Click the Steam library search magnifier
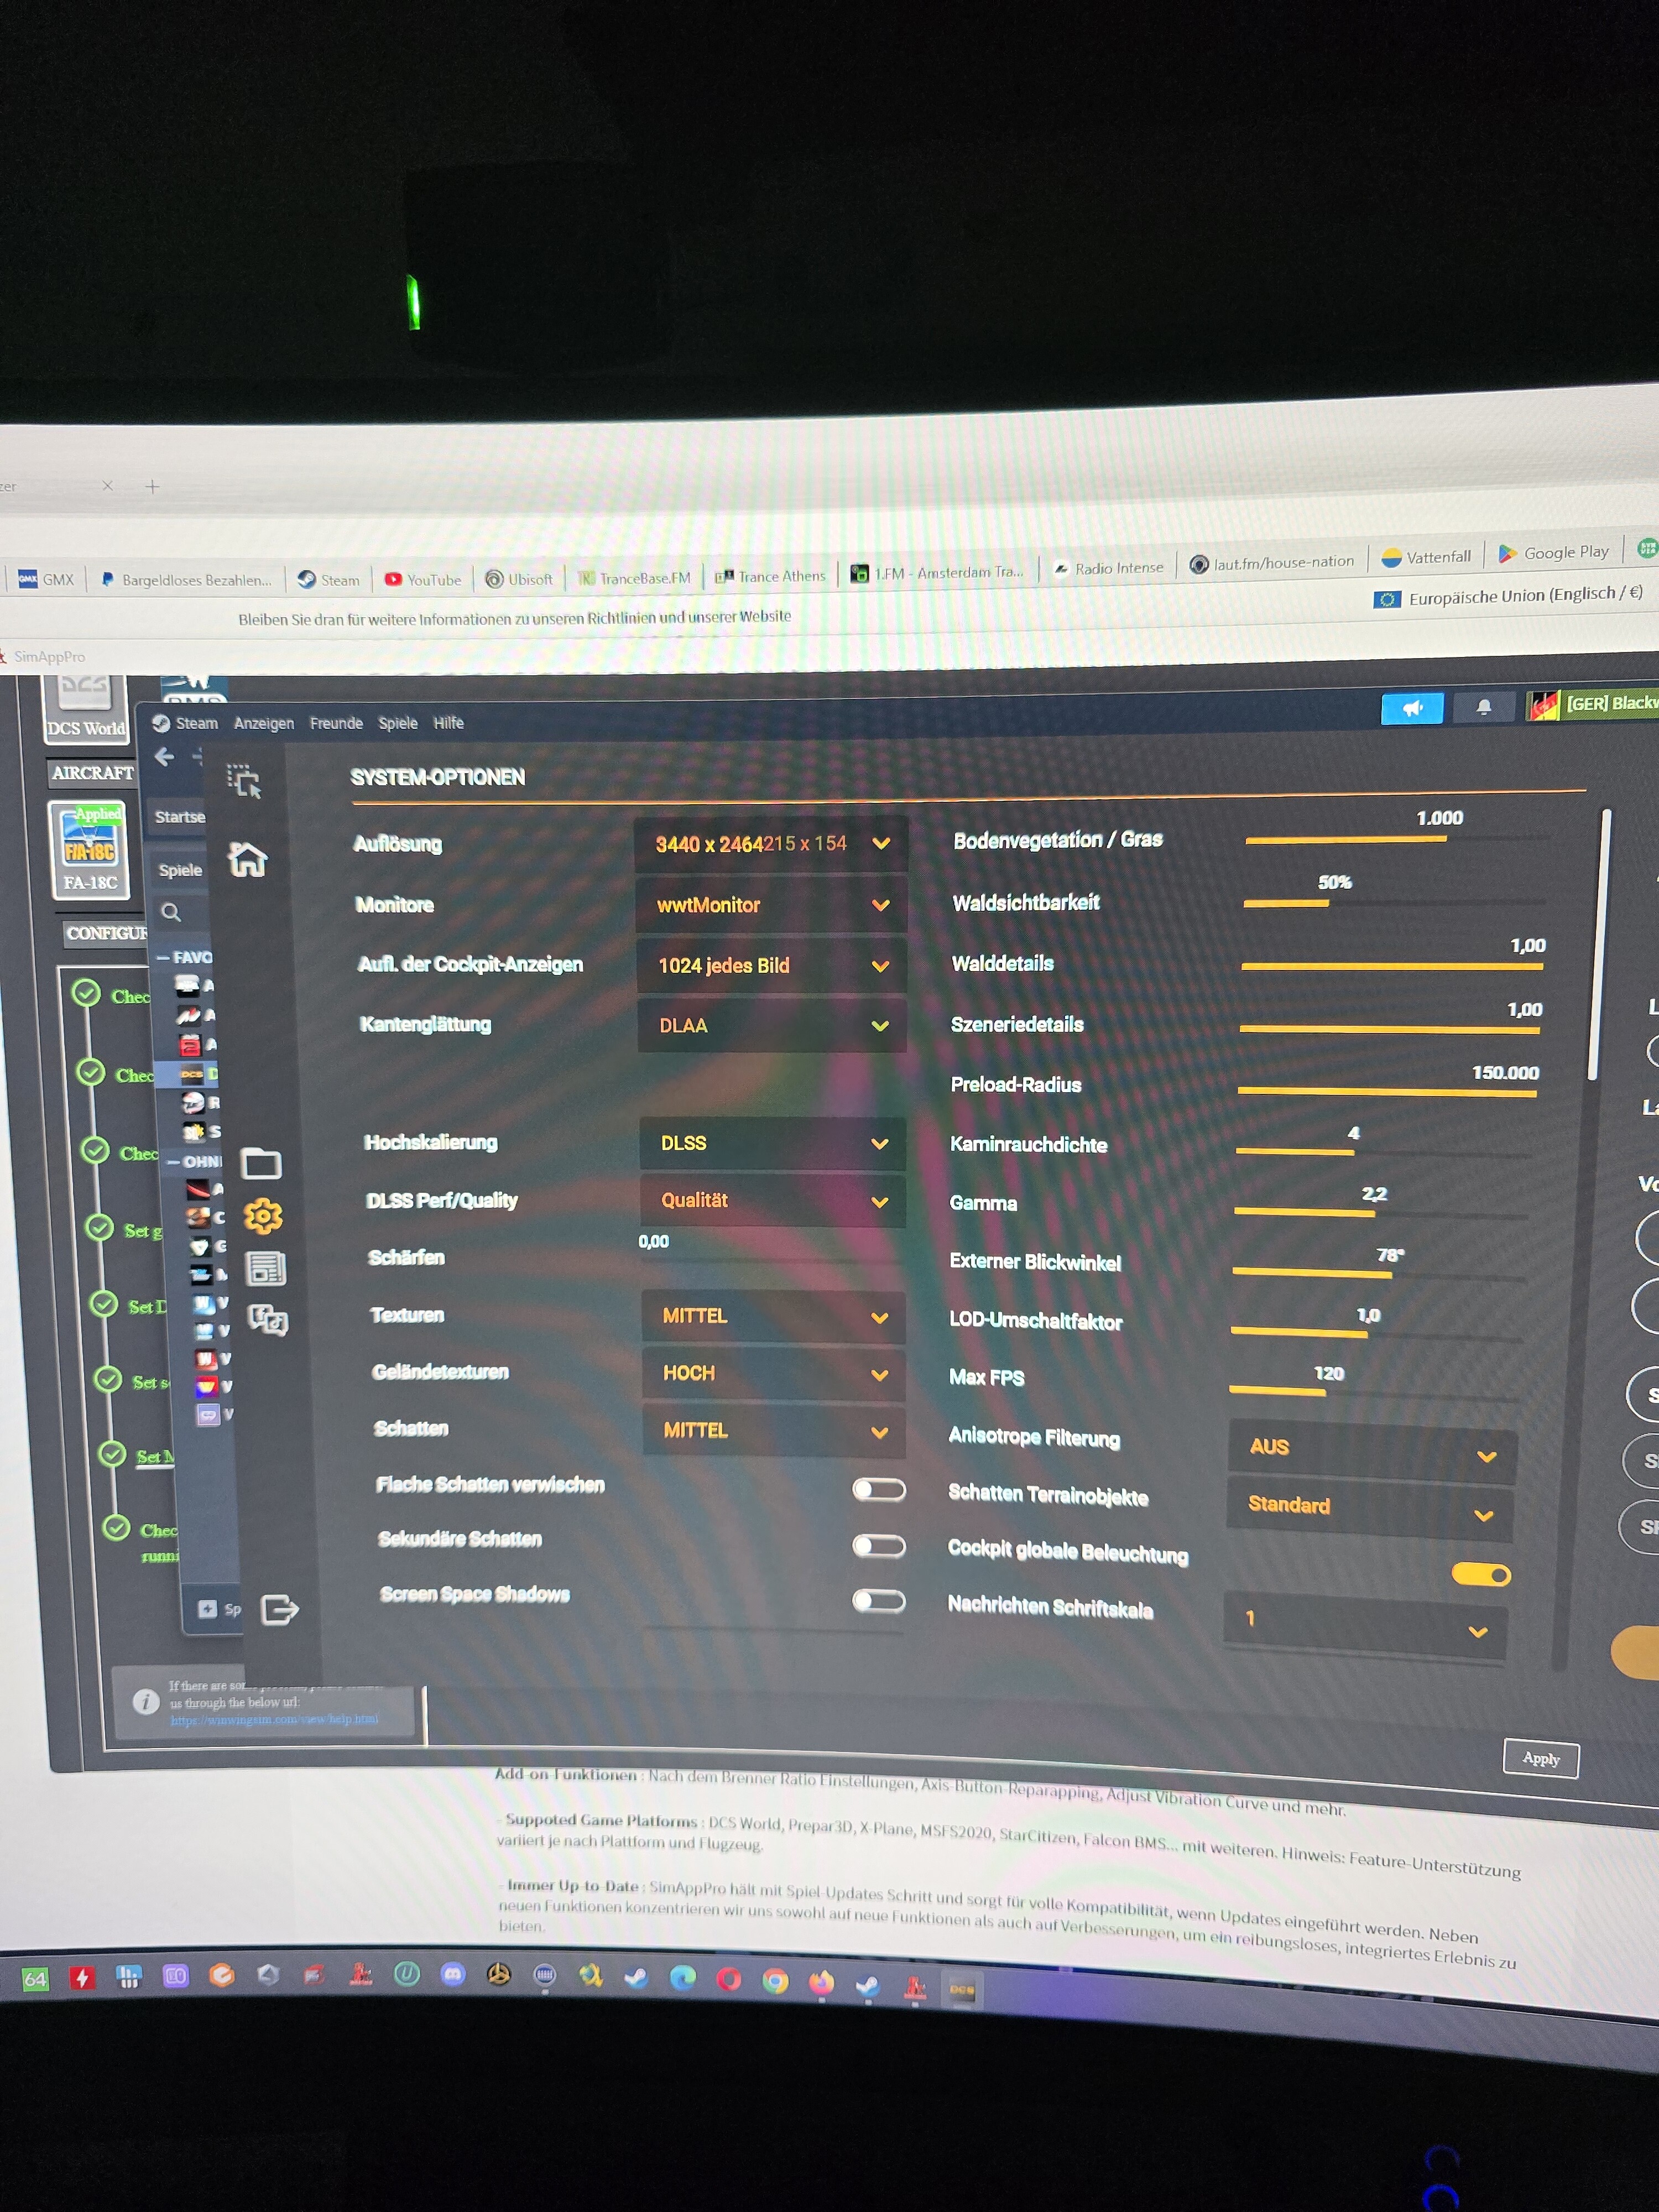The image size is (1659, 2212). click(171, 911)
